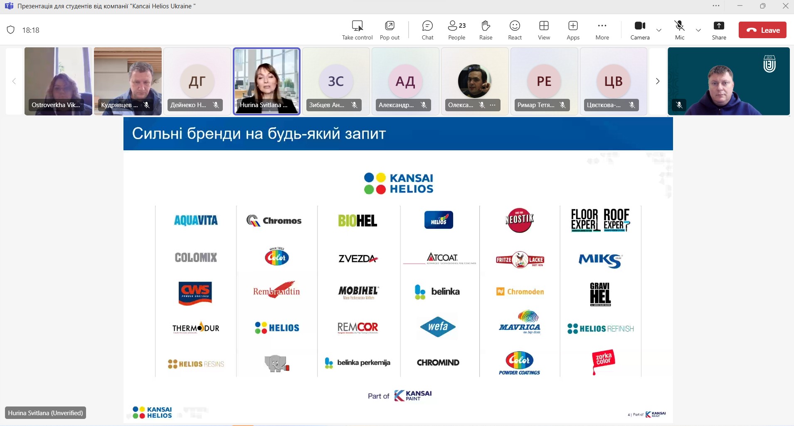Leave the meeting with the red button
This screenshot has height=426, width=794.
(x=762, y=30)
